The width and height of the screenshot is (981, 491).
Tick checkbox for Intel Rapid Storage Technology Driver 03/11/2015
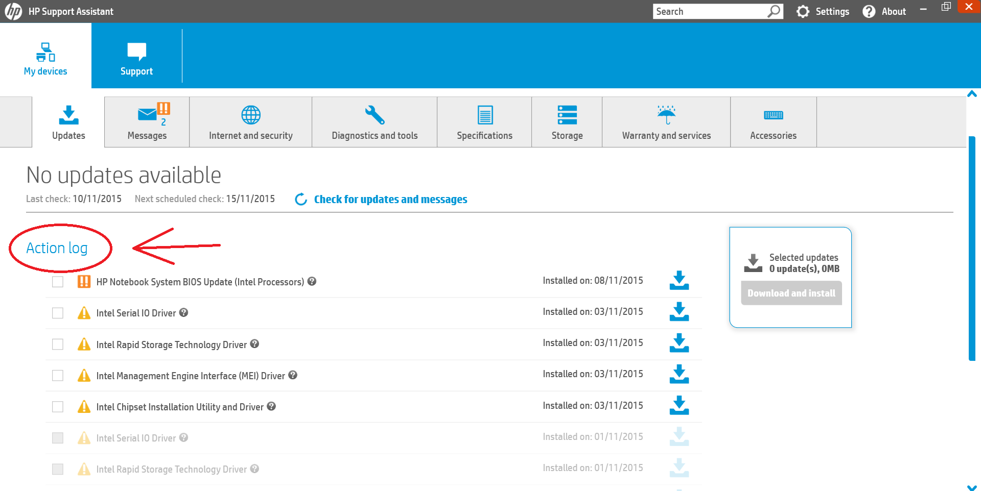tap(58, 345)
